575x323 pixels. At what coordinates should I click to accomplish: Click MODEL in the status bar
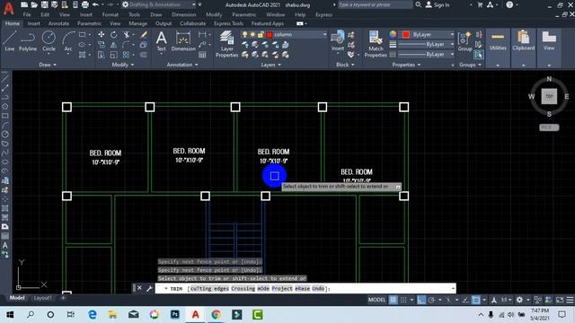(x=376, y=300)
